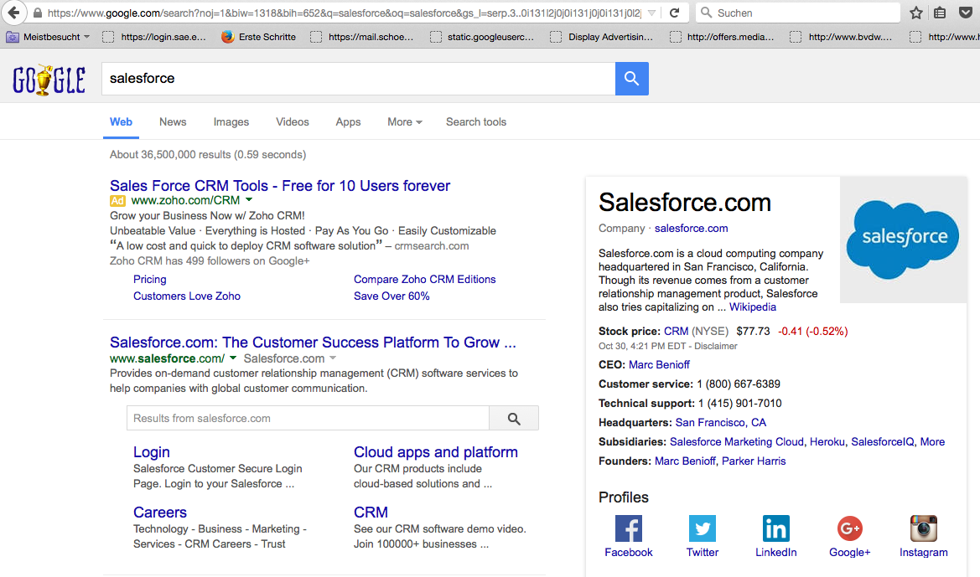Click the salesforce.com link beside Company
Screen dimensions: 980x577
click(692, 229)
